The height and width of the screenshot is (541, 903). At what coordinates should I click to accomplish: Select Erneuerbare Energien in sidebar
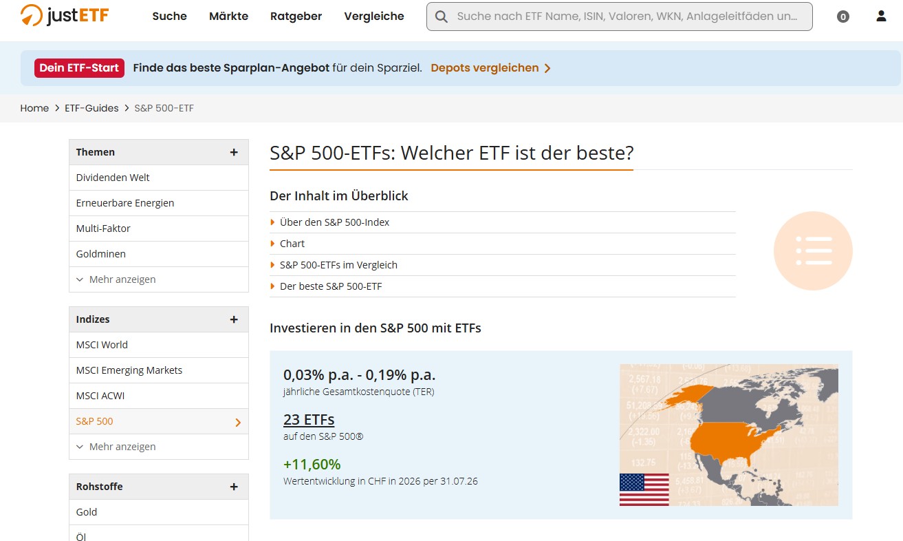click(159, 203)
